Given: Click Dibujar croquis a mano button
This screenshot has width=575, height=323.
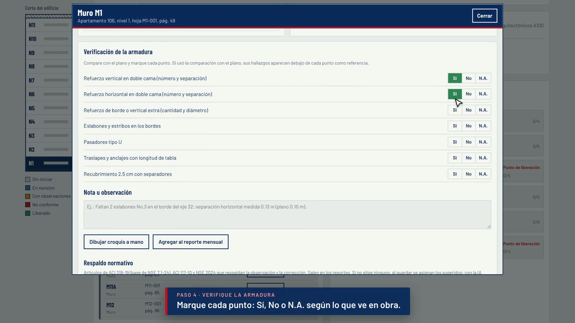Looking at the screenshot, I should coord(116,242).
